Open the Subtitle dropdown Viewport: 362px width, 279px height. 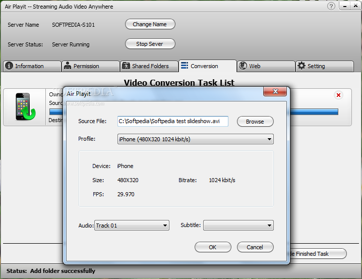[x=238, y=226]
